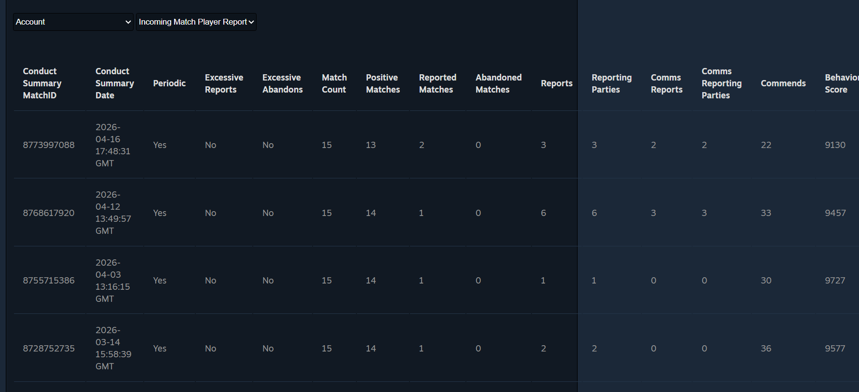Click behavior score 9457

(x=835, y=213)
